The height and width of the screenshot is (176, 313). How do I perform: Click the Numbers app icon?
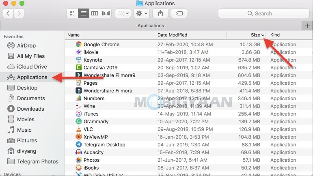click(x=79, y=98)
